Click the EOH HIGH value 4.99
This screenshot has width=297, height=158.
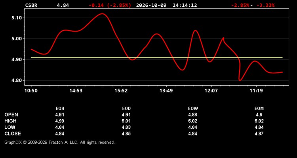coord(60,121)
